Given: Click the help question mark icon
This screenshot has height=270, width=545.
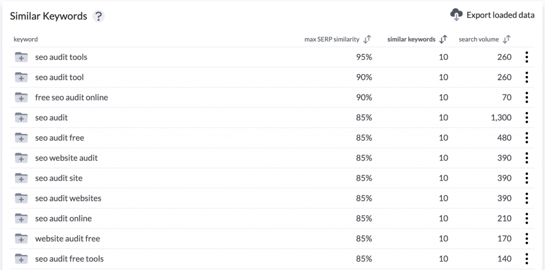Looking at the screenshot, I should tap(98, 16).
